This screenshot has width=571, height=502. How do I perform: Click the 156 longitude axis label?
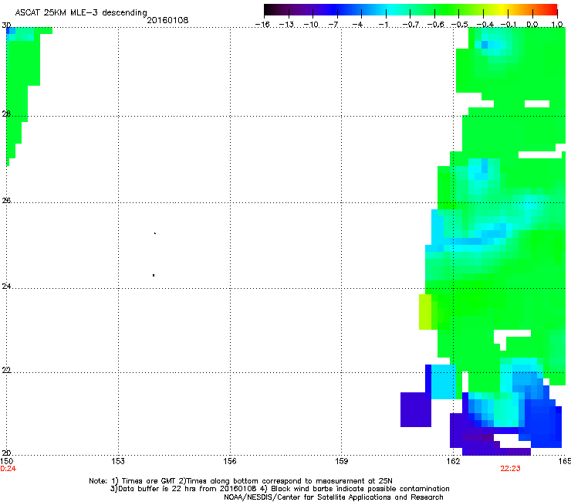click(230, 461)
